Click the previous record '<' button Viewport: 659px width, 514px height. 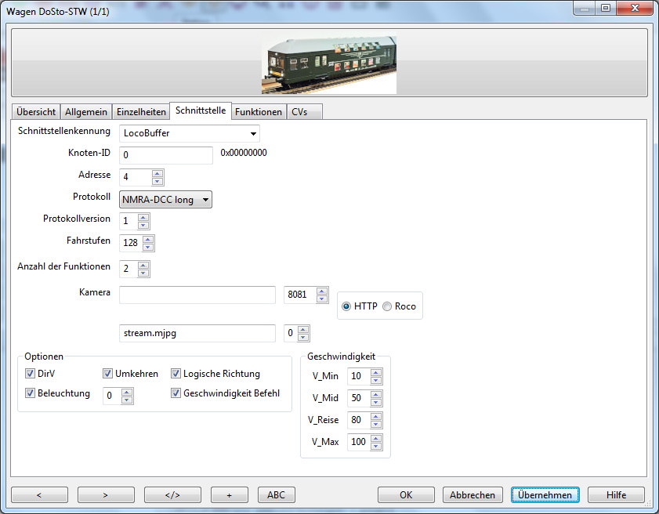pos(39,495)
